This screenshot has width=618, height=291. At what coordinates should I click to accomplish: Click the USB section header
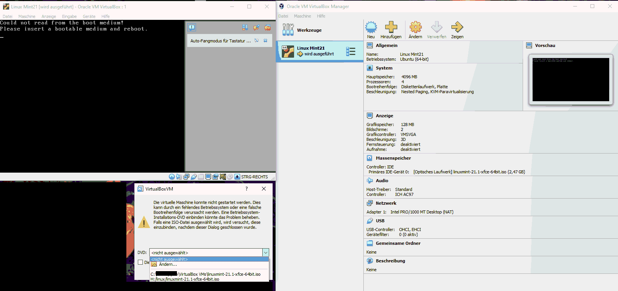pos(380,221)
